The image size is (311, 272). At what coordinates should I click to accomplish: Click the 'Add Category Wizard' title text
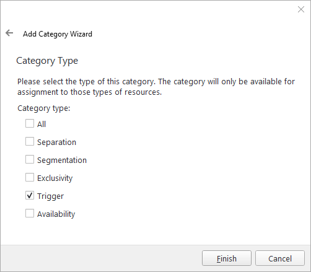(x=58, y=34)
